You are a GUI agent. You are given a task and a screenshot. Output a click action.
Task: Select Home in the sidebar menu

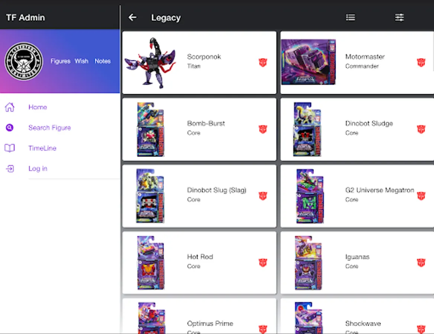[x=38, y=107]
